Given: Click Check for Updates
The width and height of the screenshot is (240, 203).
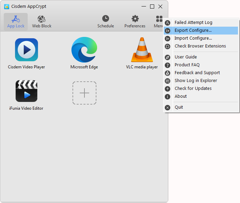Looking at the screenshot, I should point(193,89).
